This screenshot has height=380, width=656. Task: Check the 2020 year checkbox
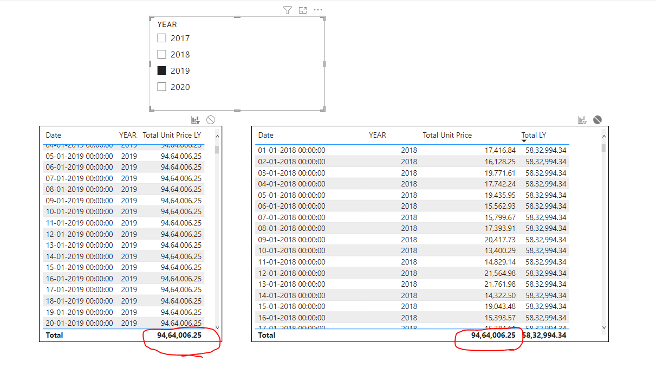pos(161,87)
